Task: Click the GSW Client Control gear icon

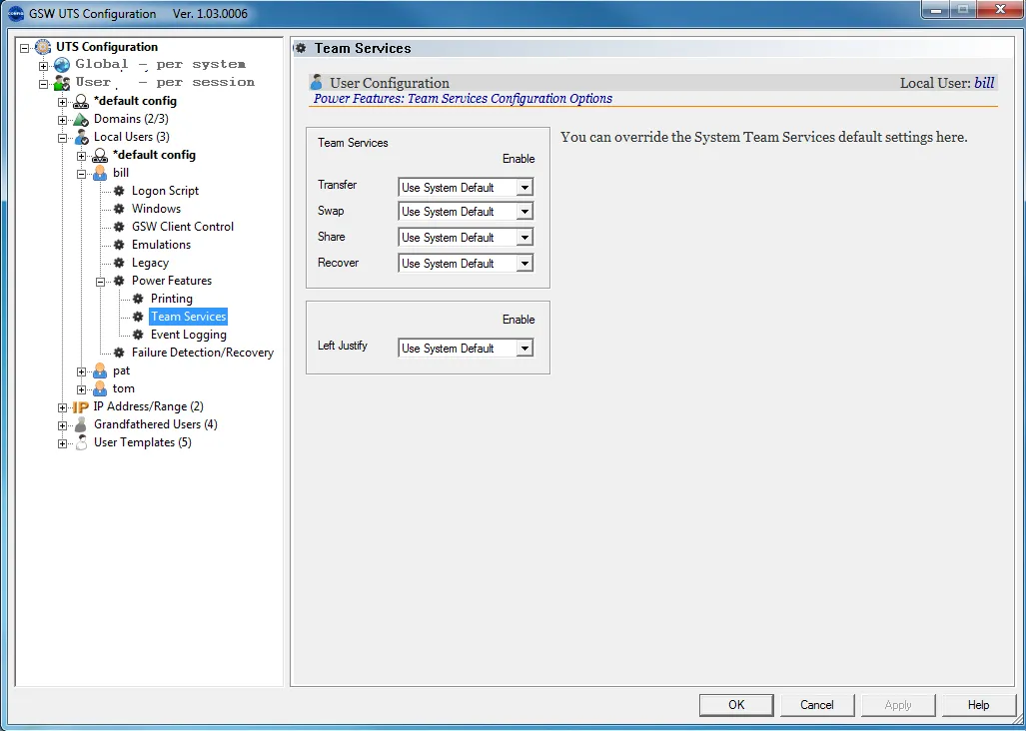Action: (119, 227)
